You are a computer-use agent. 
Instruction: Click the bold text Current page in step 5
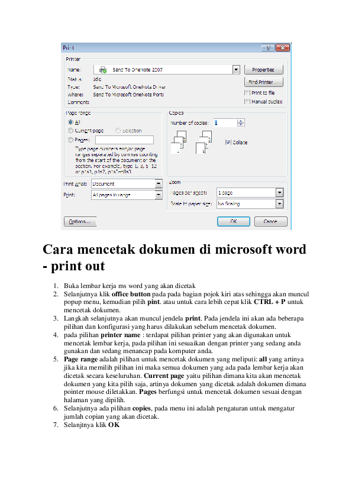pyautogui.click(x=164, y=376)
